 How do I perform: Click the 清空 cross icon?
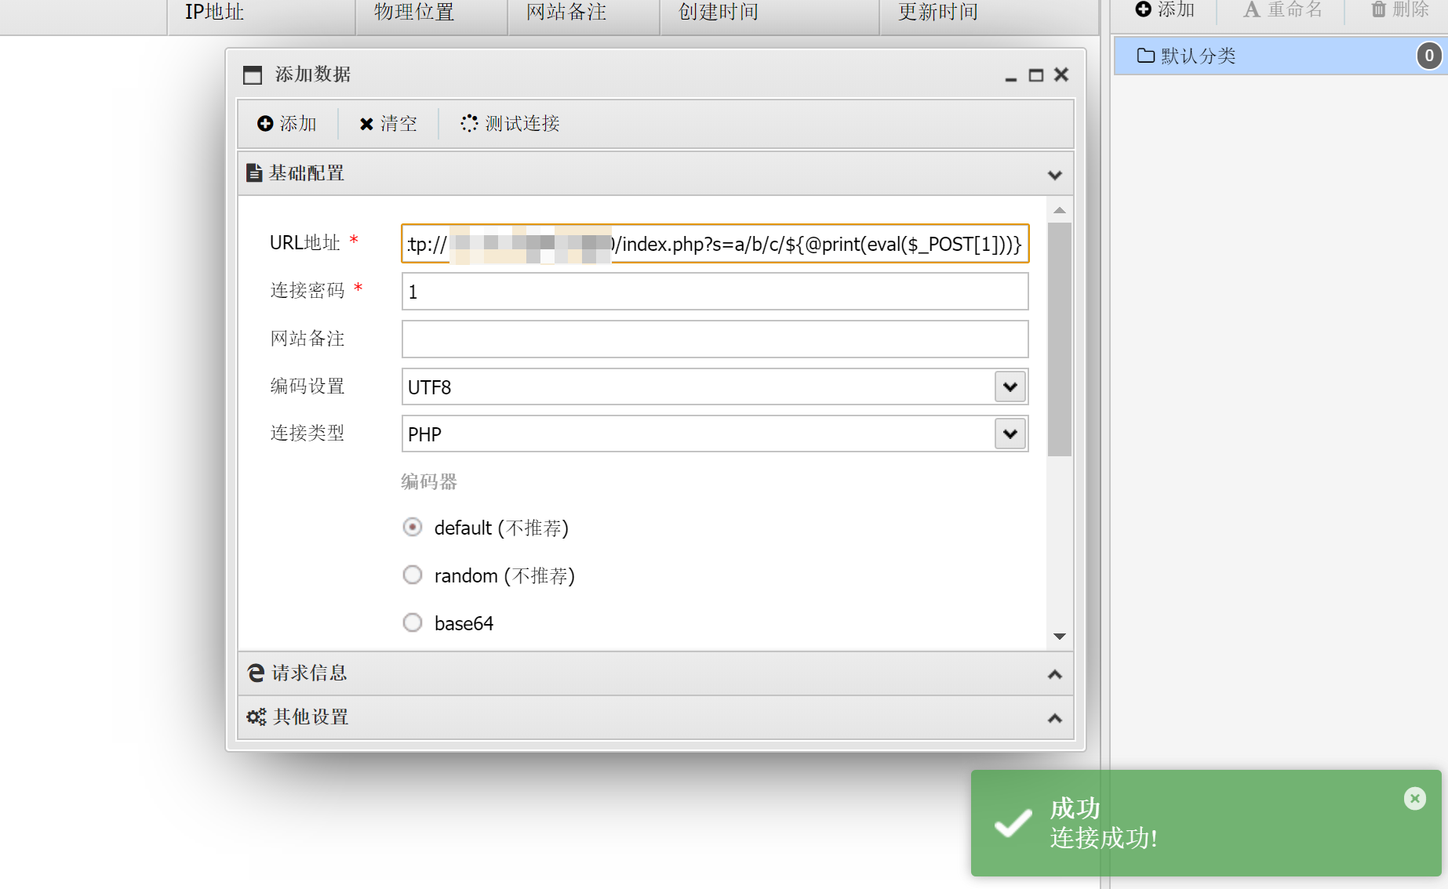pyautogui.click(x=366, y=124)
